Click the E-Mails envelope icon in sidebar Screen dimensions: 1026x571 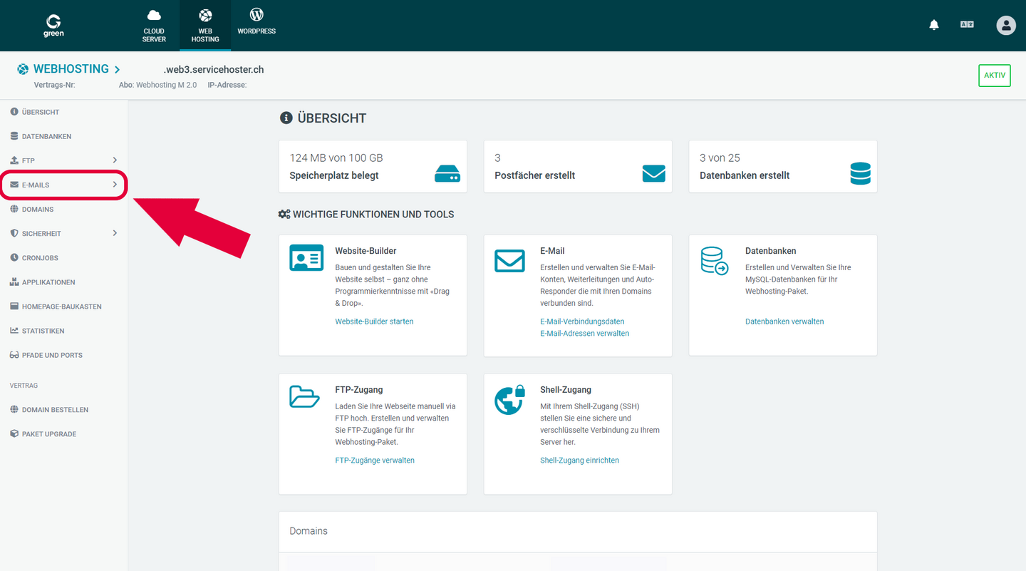14,185
